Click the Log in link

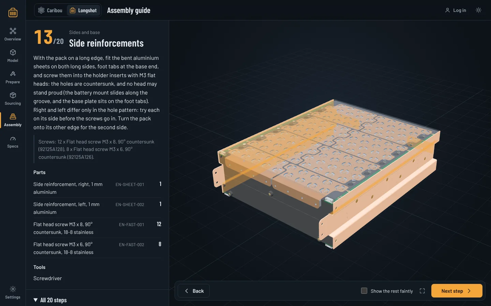pos(456,10)
